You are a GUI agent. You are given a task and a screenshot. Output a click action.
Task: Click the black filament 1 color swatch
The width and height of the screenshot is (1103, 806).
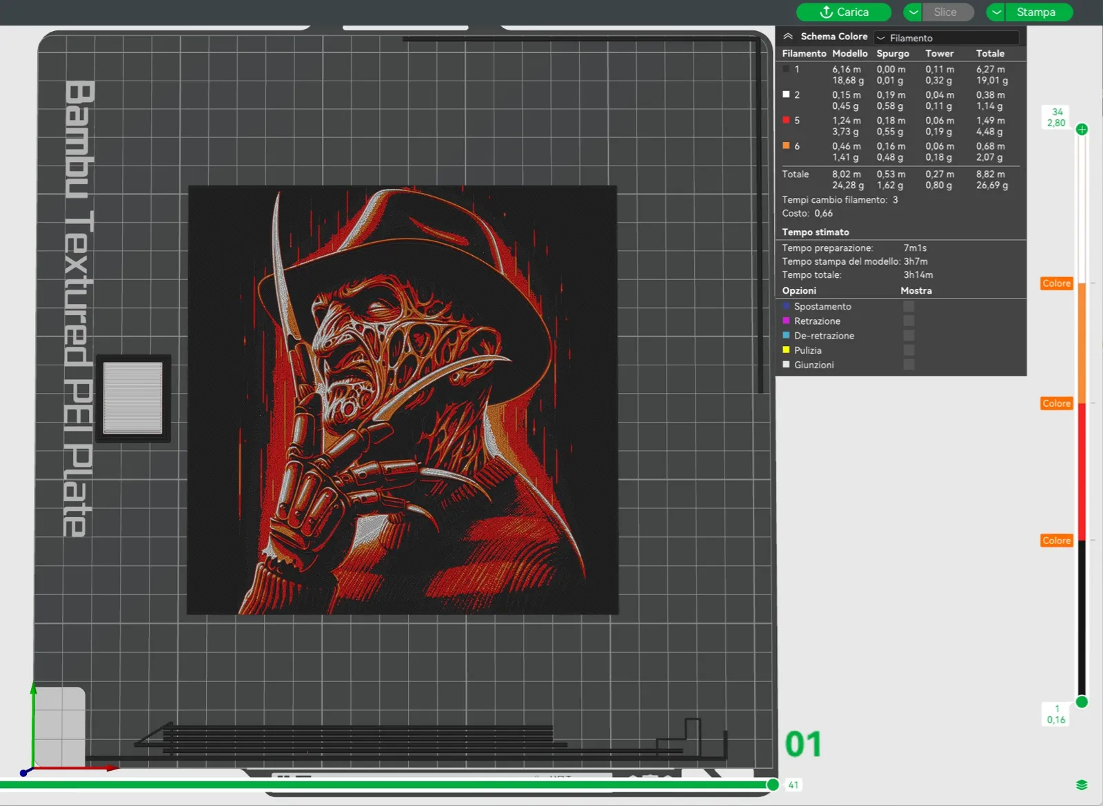[x=786, y=69]
